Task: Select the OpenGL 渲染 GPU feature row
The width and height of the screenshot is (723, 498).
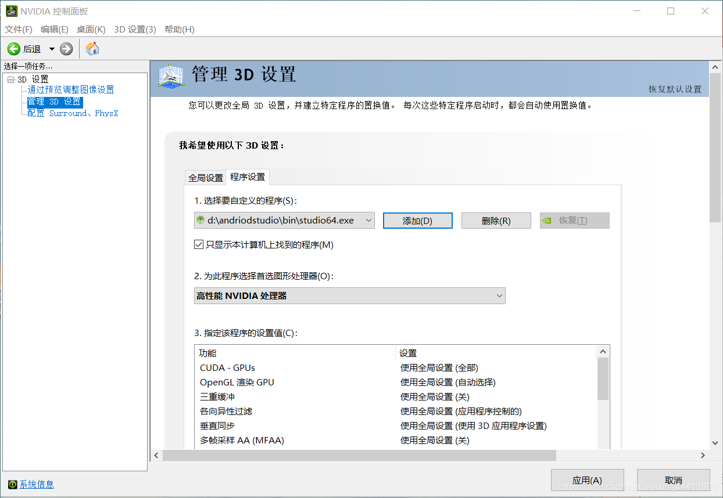Action: pyautogui.click(x=396, y=382)
